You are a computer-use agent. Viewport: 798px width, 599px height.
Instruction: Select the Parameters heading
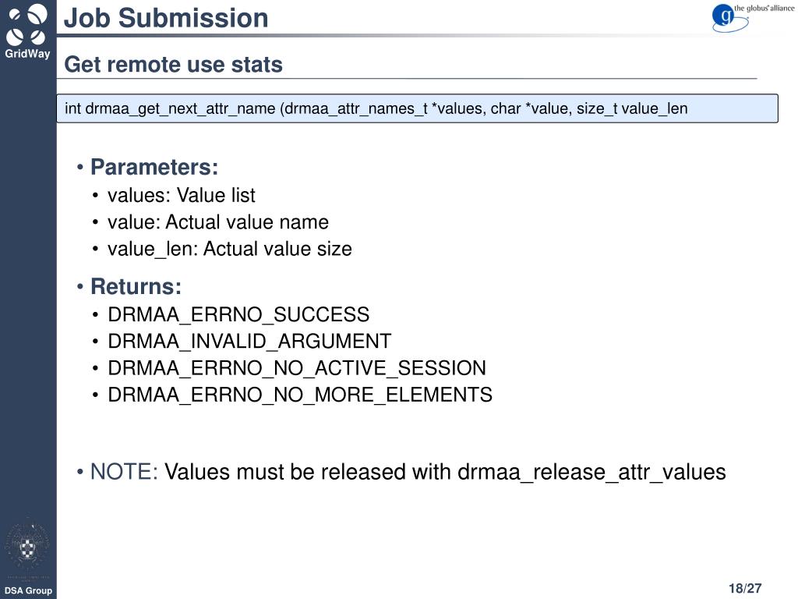154,167
